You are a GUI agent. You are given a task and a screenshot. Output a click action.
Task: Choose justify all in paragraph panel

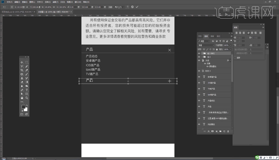pos(260,33)
